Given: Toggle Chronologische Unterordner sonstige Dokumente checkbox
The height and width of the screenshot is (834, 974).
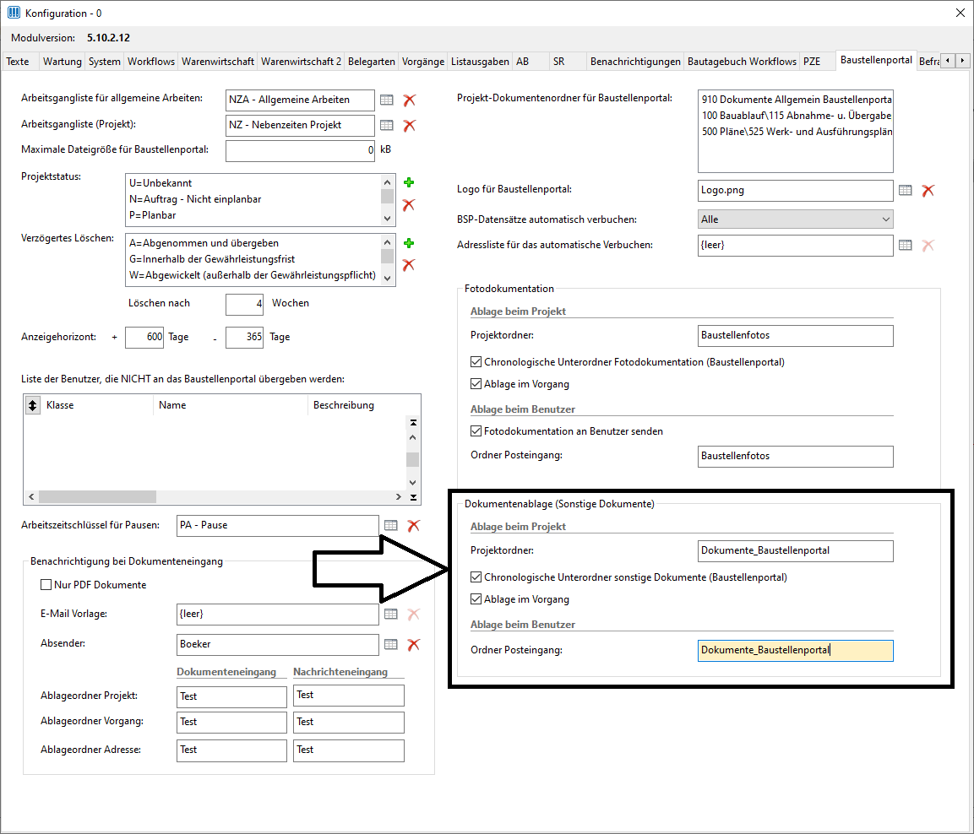Looking at the screenshot, I should tap(476, 577).
